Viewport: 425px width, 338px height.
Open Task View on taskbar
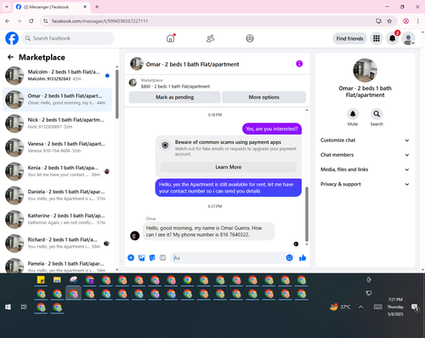tap(24, 306)
